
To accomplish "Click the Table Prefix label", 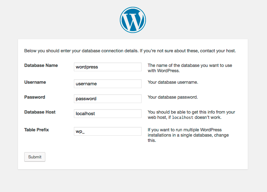I will (36, 130).
